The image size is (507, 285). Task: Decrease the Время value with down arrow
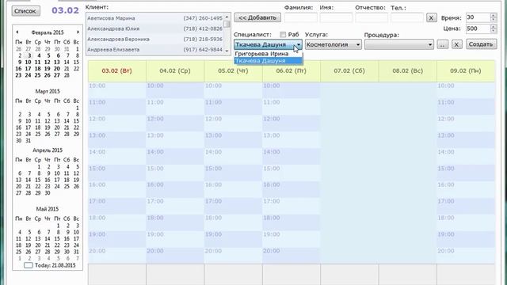[493, 20]
